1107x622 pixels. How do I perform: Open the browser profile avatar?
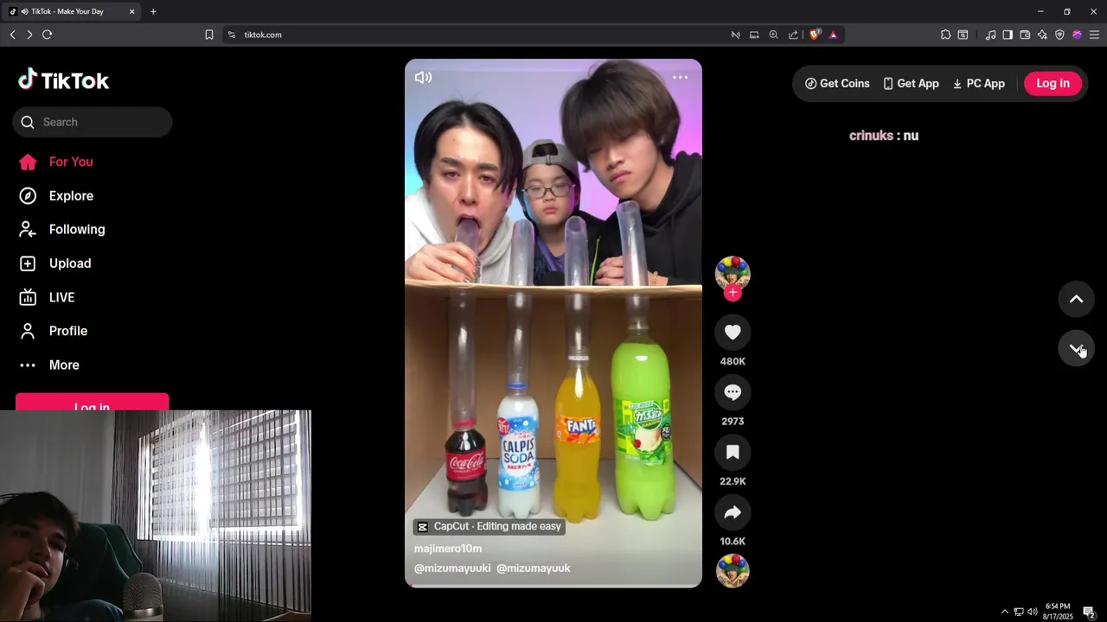coord(1077,35)
